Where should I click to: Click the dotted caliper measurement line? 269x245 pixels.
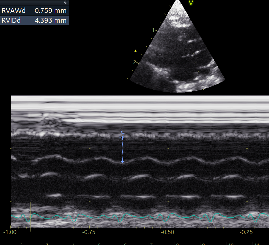click(122, 150)
